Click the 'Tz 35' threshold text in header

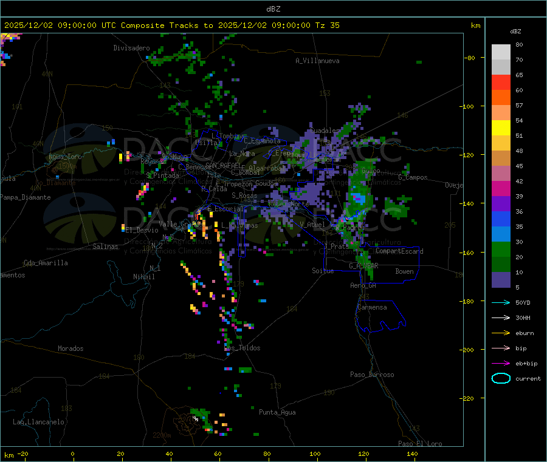(327, 25)
